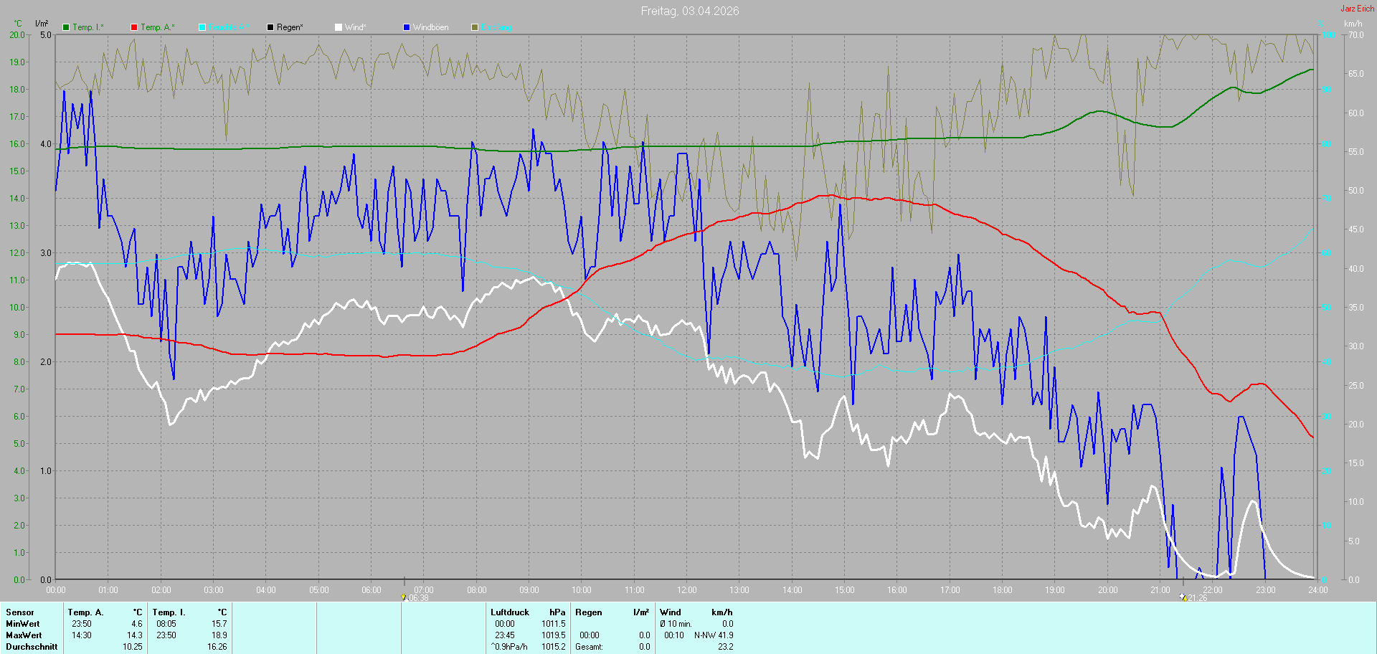This screenshot has height=654, width=1377.
Task: Click the 'MinWert' row label
Action: click(23, 624)
